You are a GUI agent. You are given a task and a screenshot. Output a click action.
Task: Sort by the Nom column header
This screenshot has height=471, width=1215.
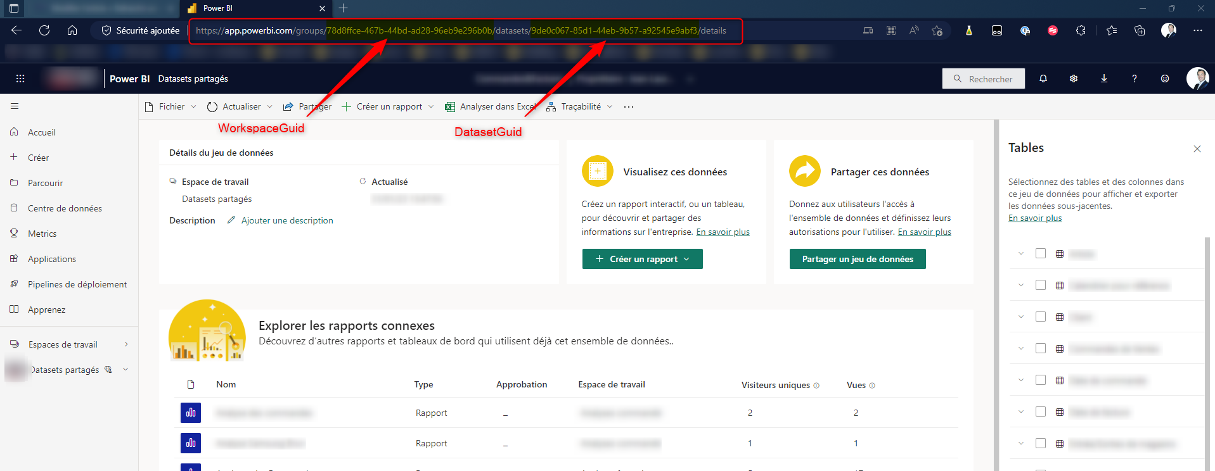226,384
